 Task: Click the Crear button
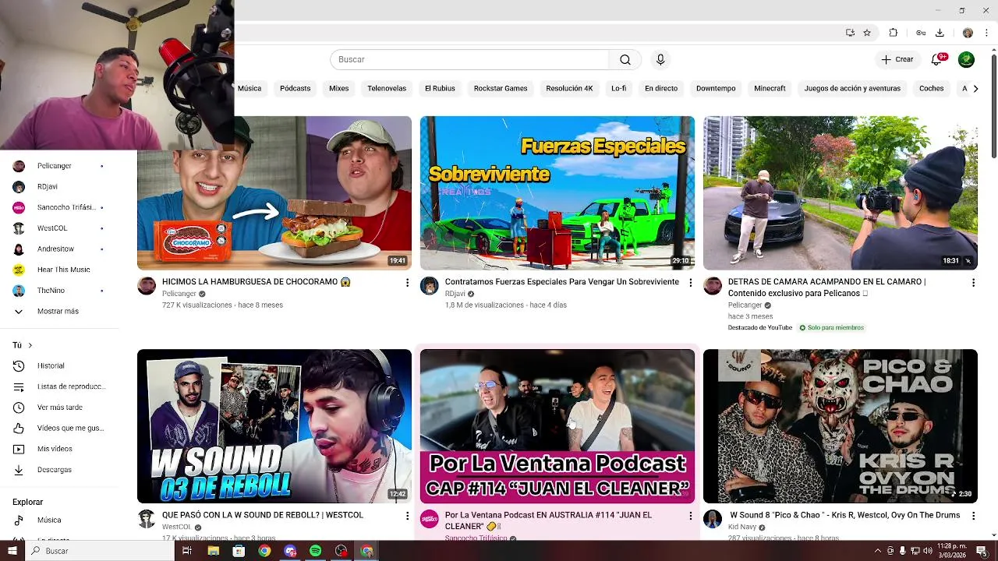[897, 60]
